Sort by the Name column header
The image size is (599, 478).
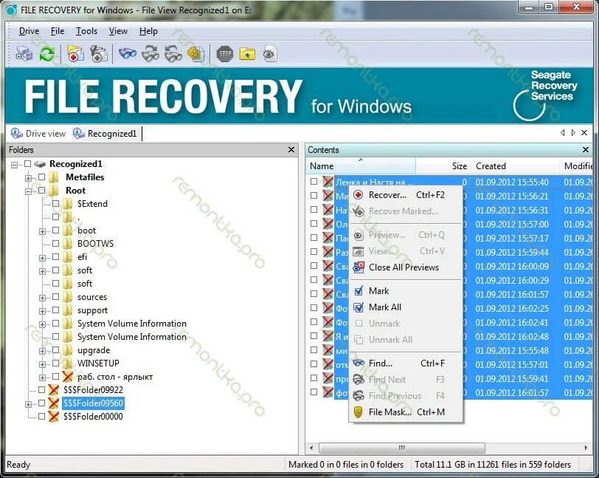click(360, 165)
